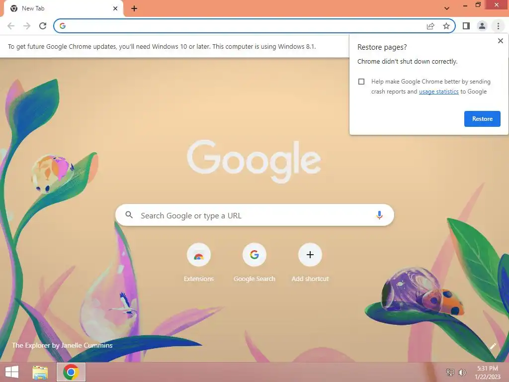Open the Google Search shortcut
This screenshot has width=509, height=382.
(x=254, y=263)
